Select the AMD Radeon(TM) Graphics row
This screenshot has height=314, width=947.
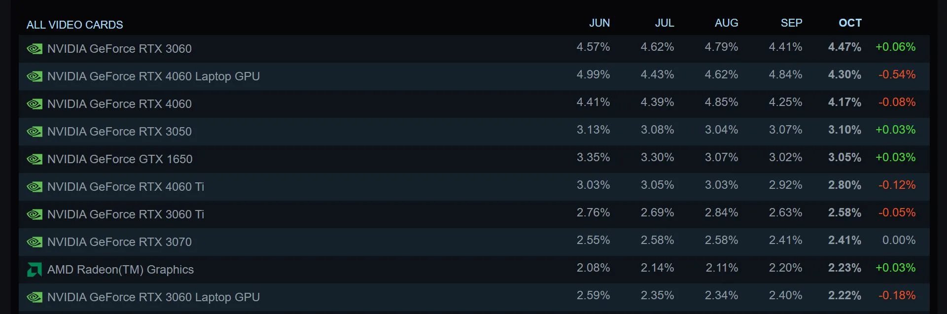coord(120,270)
